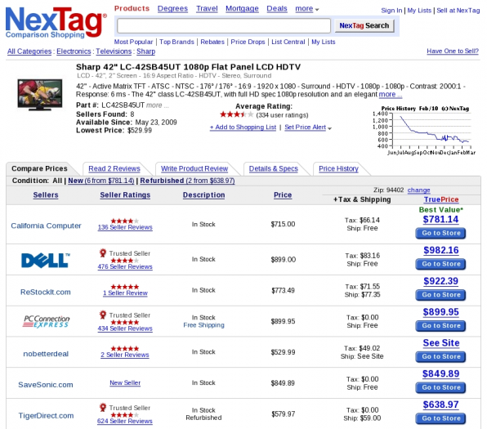The image size is (487, 429).
Task: Click Sell at NexTag link
Action: coord(458,11)
